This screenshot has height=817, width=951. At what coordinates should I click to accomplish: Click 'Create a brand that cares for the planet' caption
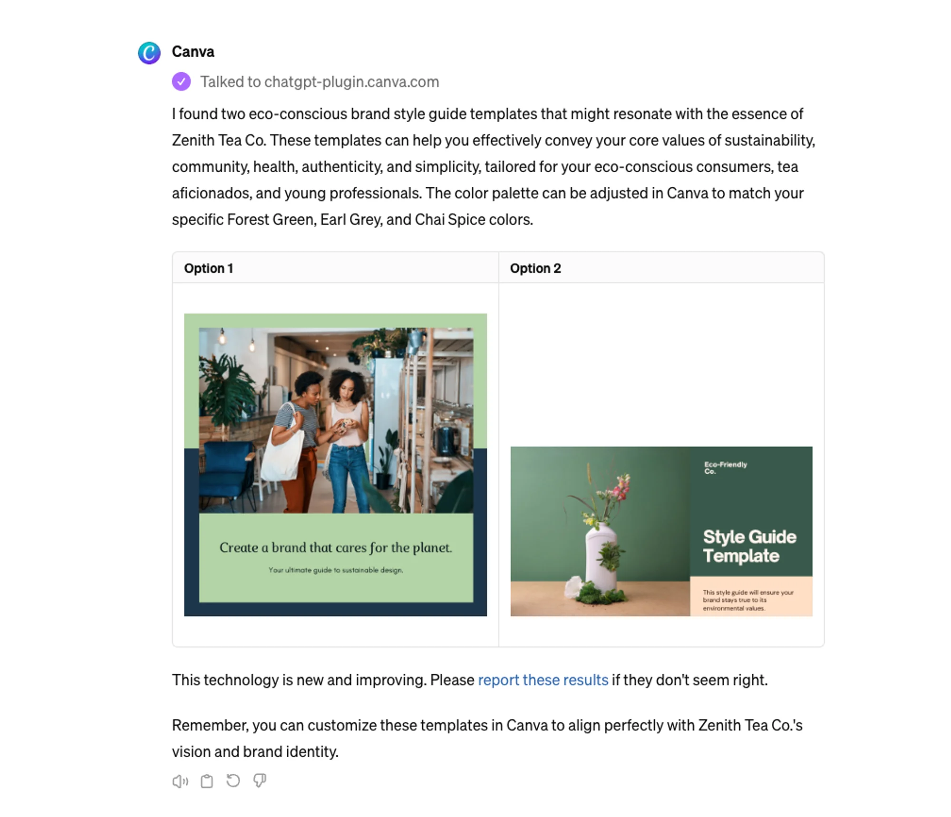click(x=336, y=547)
